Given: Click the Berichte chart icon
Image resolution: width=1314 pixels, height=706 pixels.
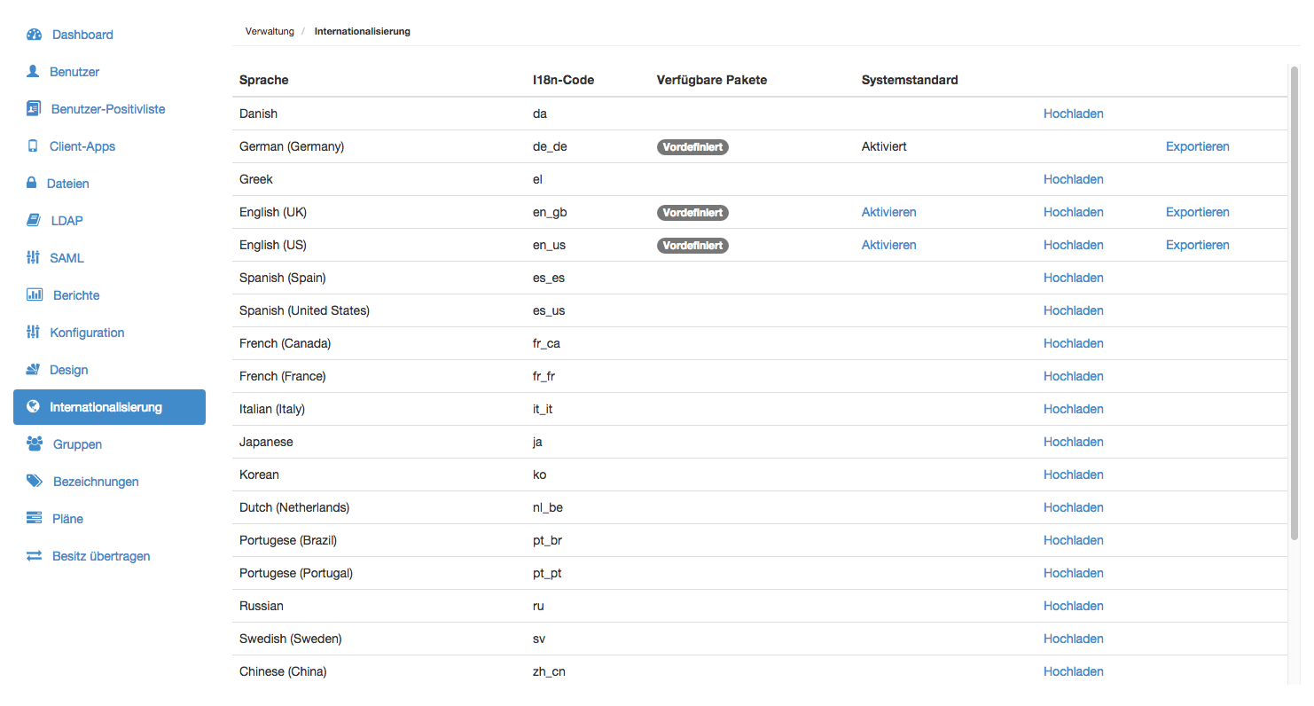Looking at the screenshot, I should [x=35, y=295].
